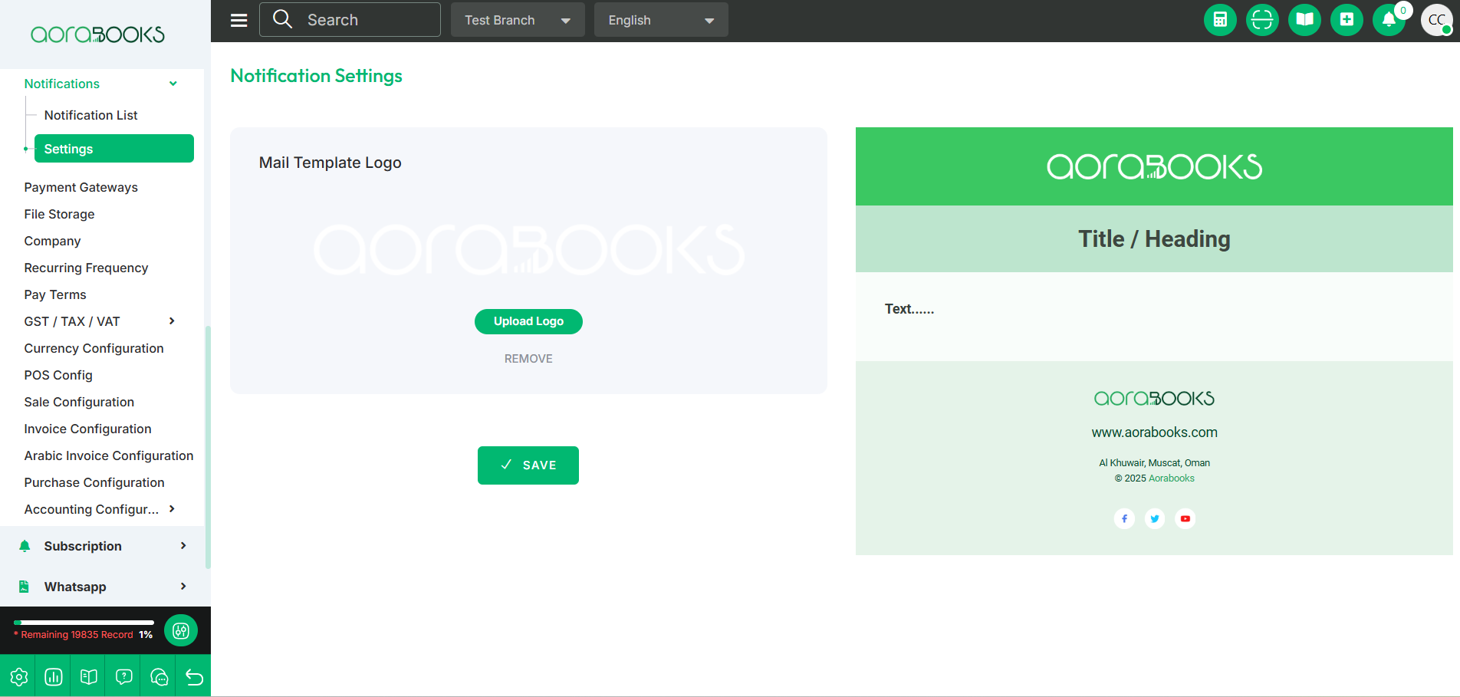
Task: Open the calculator icon in top bar
Action: coord(1220,20)
